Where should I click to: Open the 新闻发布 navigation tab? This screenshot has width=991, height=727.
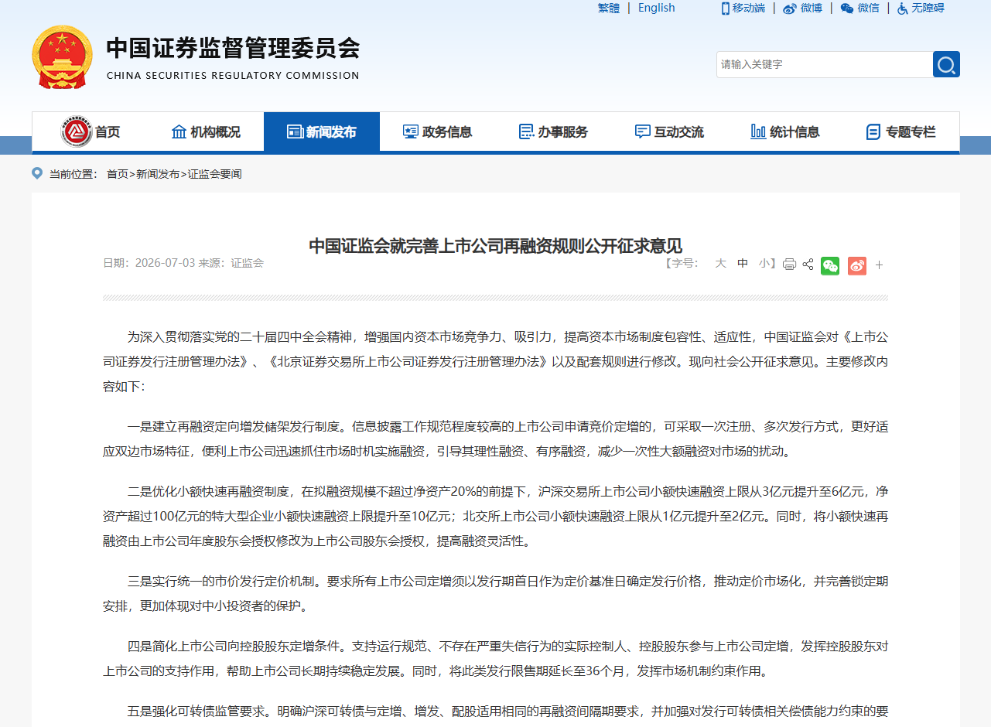click(x=322, y=131)
